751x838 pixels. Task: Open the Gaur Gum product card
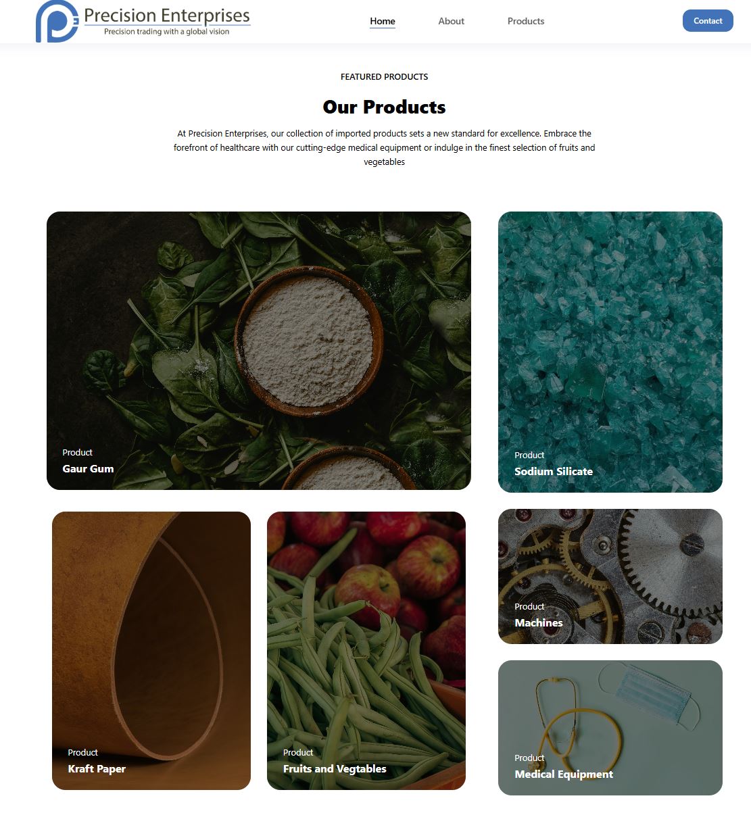coord(259,351)
